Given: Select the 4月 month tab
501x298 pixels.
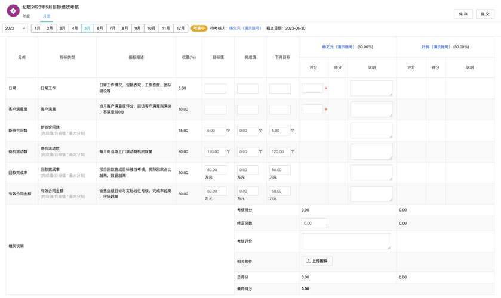Looking at the screenshot, I should pyautogui.click(x=75, y=29).
